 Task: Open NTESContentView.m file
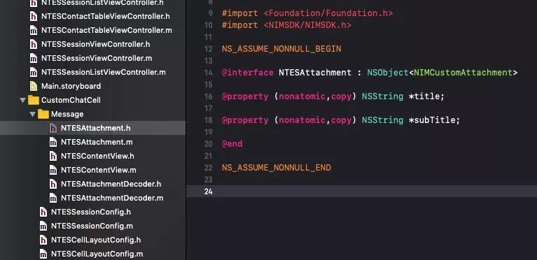point(99,171)
